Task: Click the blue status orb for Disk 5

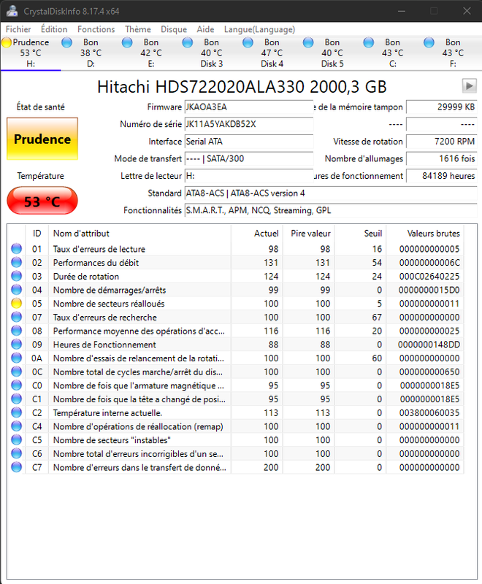Action: click(308, 42)
